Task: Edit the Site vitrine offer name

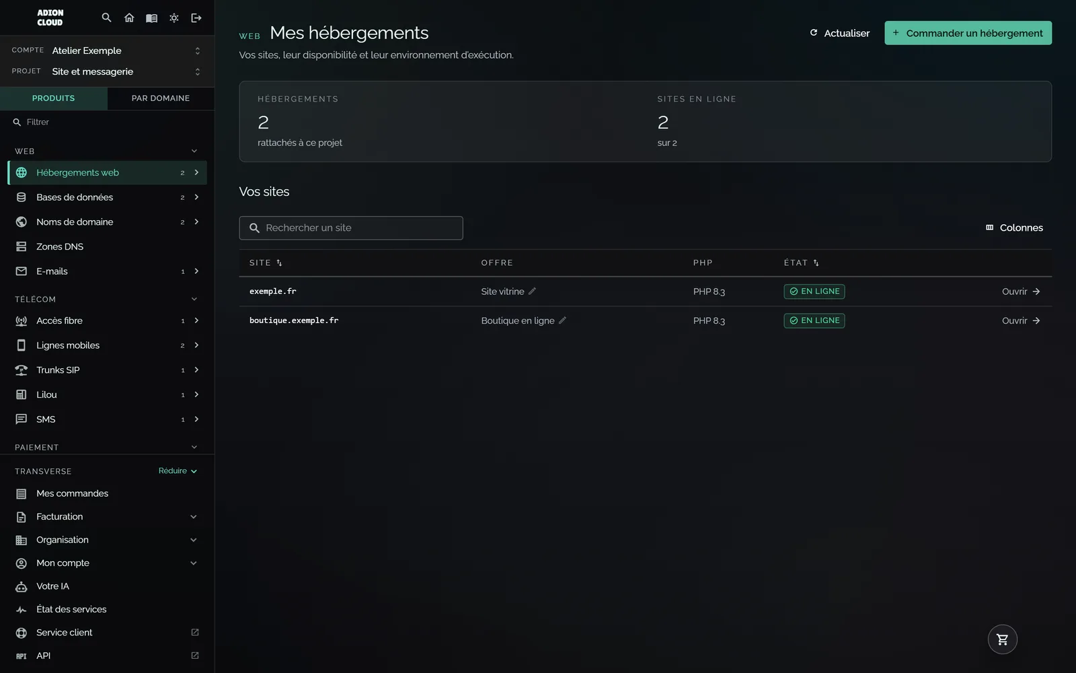Action: point(532,291)
